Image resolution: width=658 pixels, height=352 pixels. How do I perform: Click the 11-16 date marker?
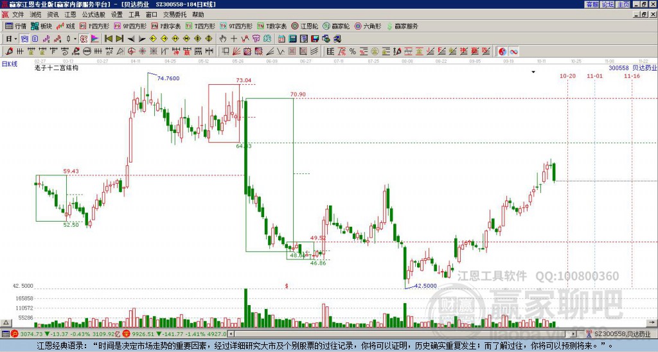coord(632,76)
